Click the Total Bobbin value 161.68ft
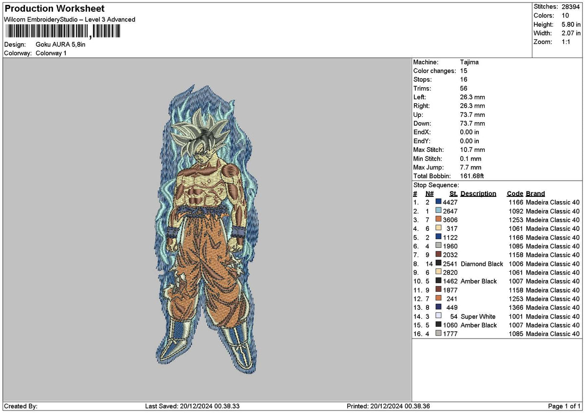 472,176
